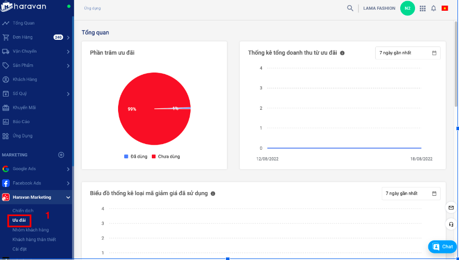Image resolution: width=459 pixels, height=260 pixels.
Task: Expand the Vận Chuyển submenu chevron
Action: pyautogui.click(x=68, y=52)
